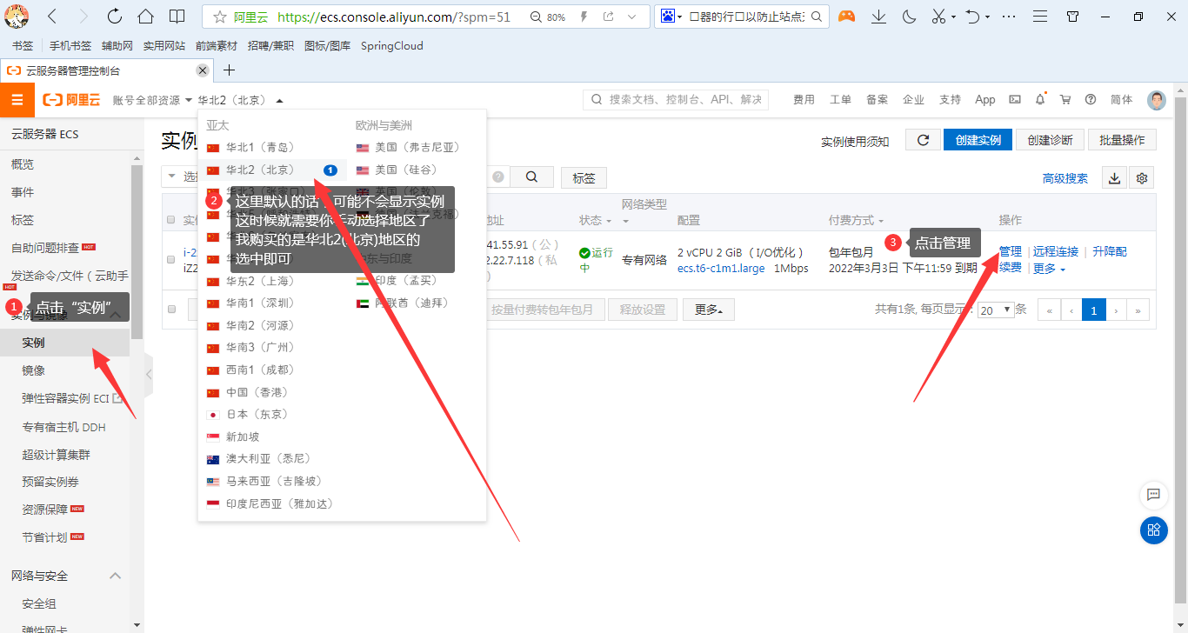This screenshot has width=1188, height=633.
Task: Click the instance search magnifier button
Action: [x=531, y=177]
